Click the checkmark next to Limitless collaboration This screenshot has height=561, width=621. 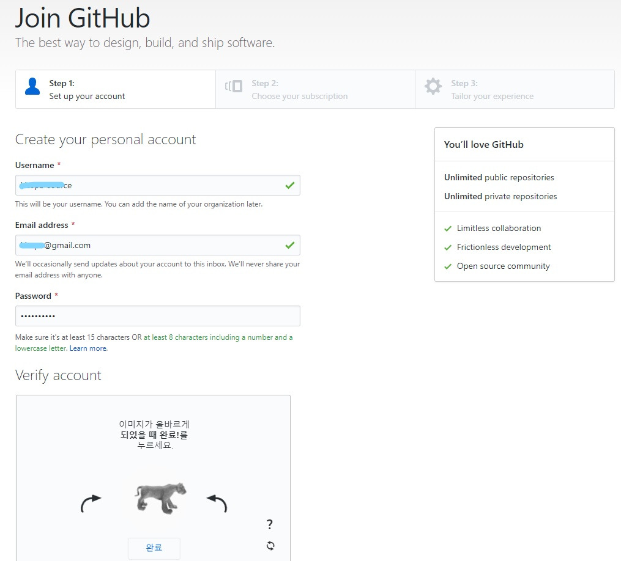pyautogui.click(x=447, y=228)
